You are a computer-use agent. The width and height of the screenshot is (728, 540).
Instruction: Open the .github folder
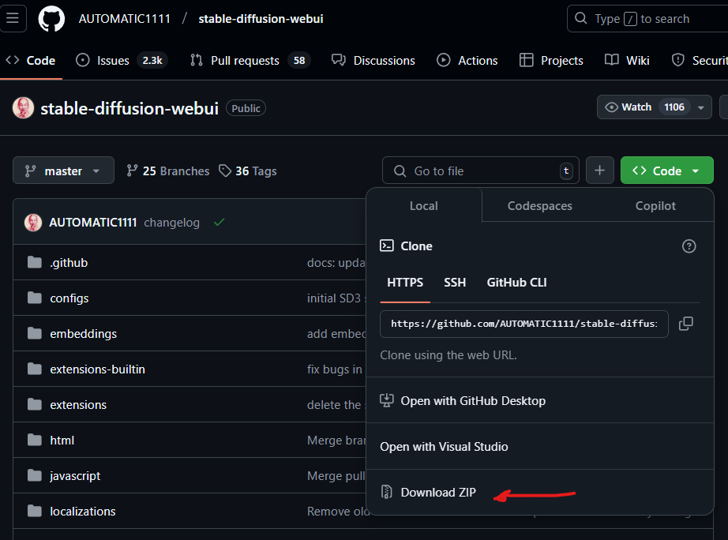point(69,263)
